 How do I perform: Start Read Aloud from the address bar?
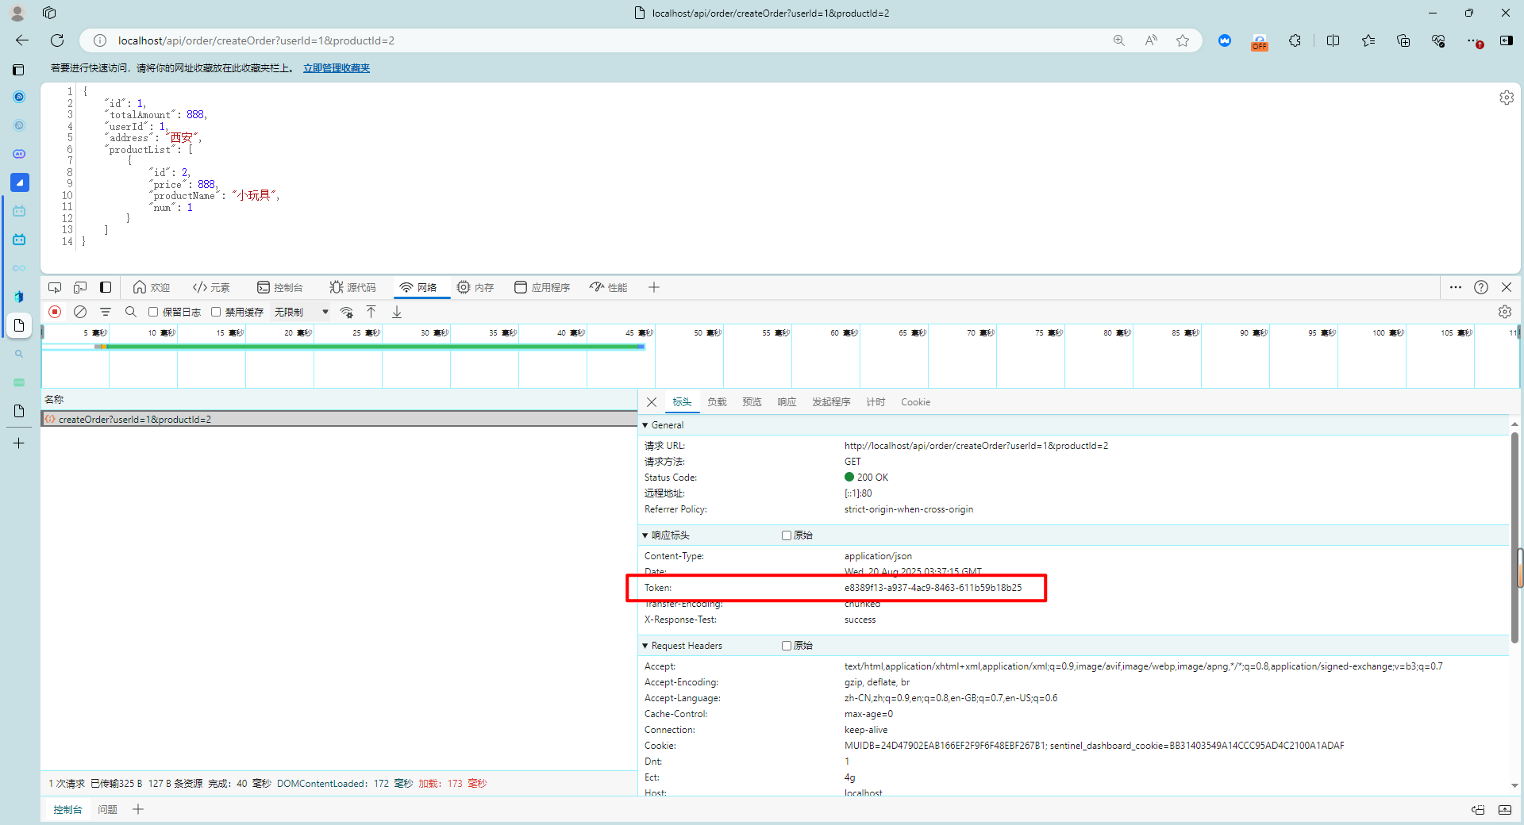click(x=1151, y=40)
